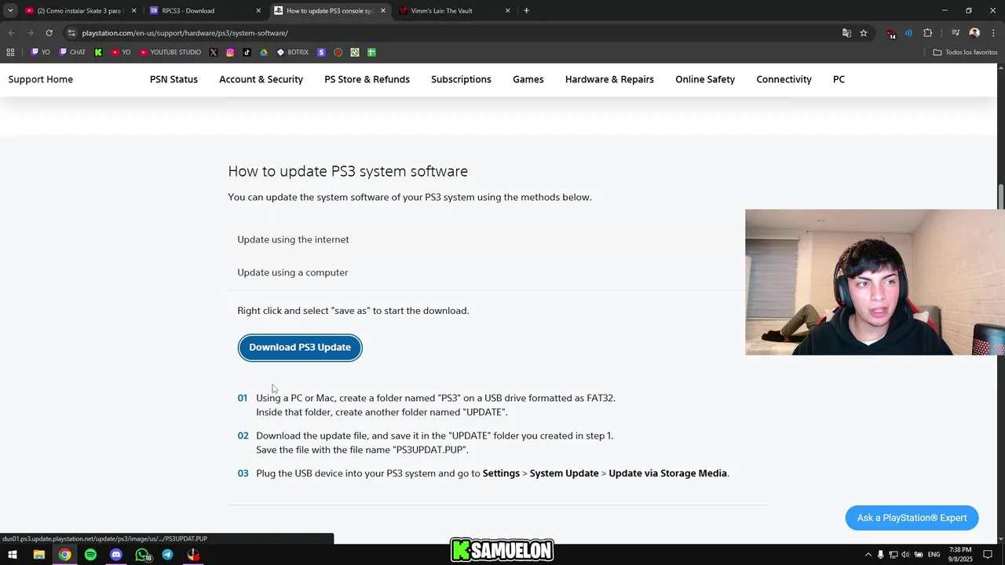The image size is (1005, 565).
Task: Open the Kick bookmark icon
Action: tap(98, 53)
